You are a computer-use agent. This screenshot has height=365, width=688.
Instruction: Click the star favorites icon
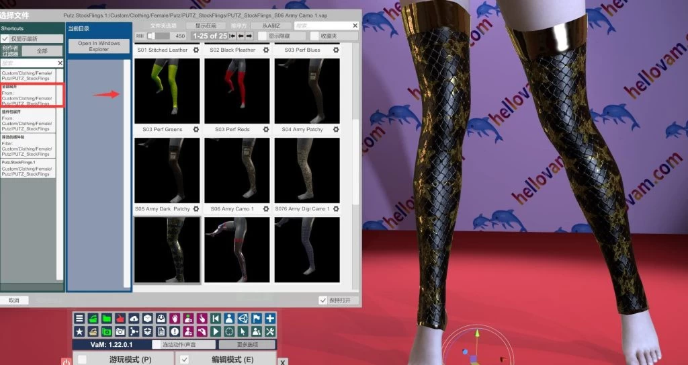[x=79, y=331]
